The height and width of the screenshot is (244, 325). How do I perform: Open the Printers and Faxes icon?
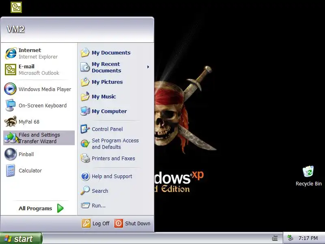coord(85,158)
